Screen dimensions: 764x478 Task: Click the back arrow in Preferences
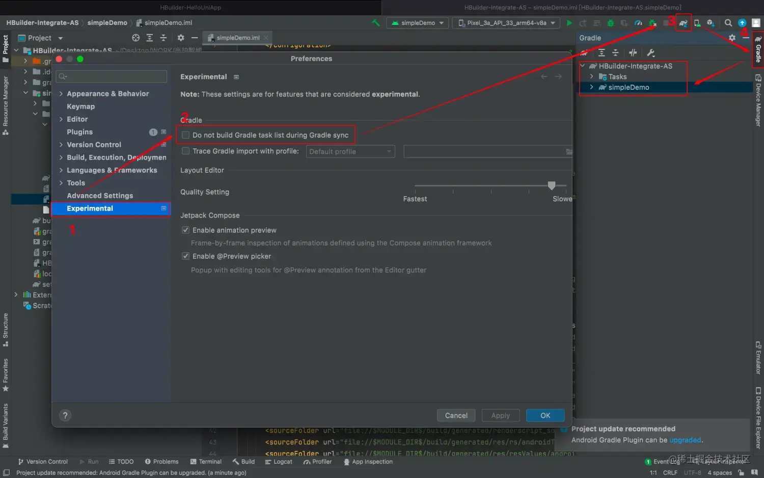tap(544, 76)
